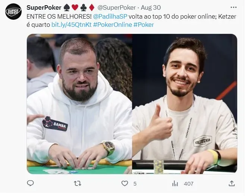Image resolution: width=245 pixels, height=196 pixels.
Task: View the left photo of white hoodie player
Action: point(79,104)
